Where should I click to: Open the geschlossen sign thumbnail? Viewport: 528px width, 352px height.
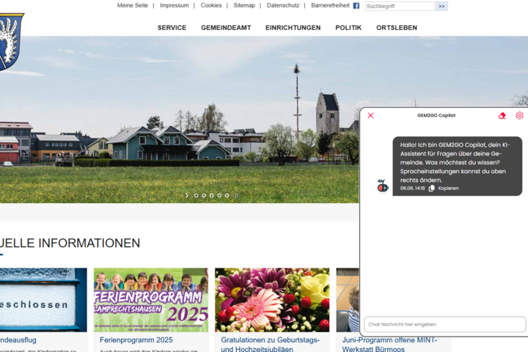(x=43, y=300)
